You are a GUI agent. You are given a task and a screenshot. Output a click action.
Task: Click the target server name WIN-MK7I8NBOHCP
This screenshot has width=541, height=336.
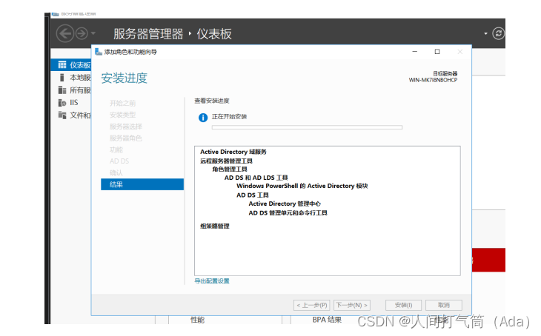pyautogui.click(x=433, y=80)
